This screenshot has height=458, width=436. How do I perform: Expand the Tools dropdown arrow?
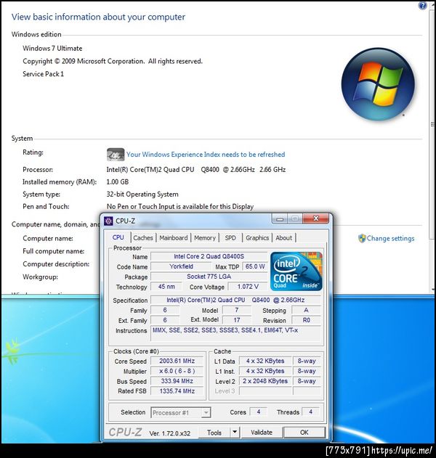tap(235, 433)
